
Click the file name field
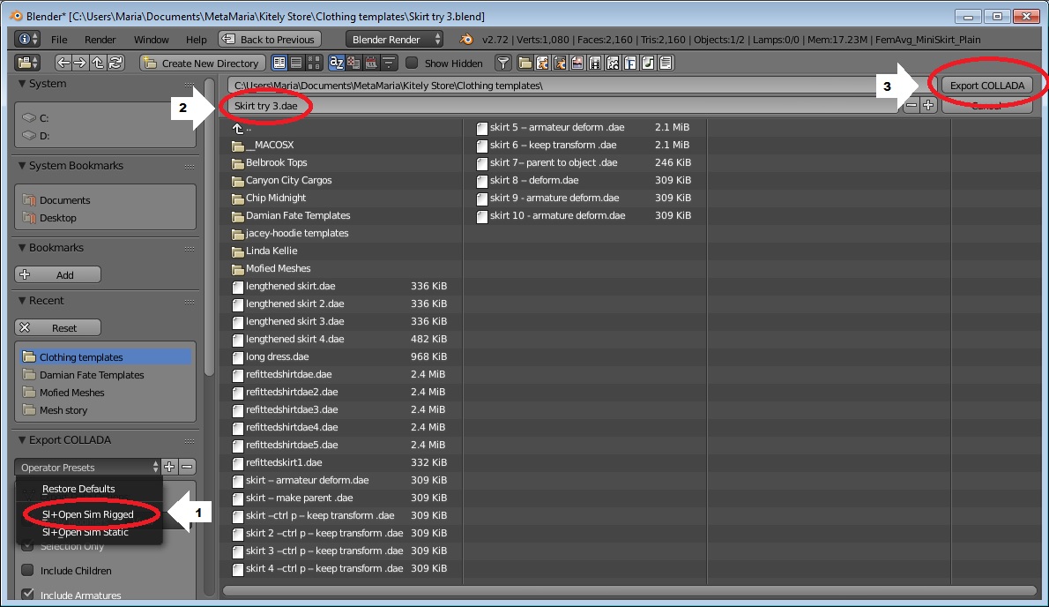[565, 105]
